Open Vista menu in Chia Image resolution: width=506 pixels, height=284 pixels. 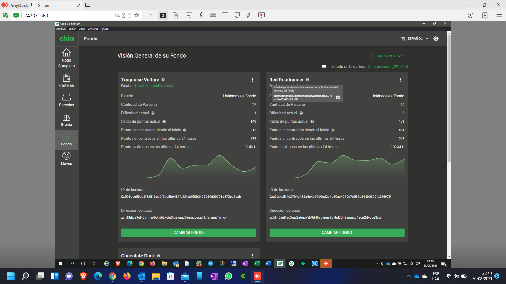click(82, 29)
